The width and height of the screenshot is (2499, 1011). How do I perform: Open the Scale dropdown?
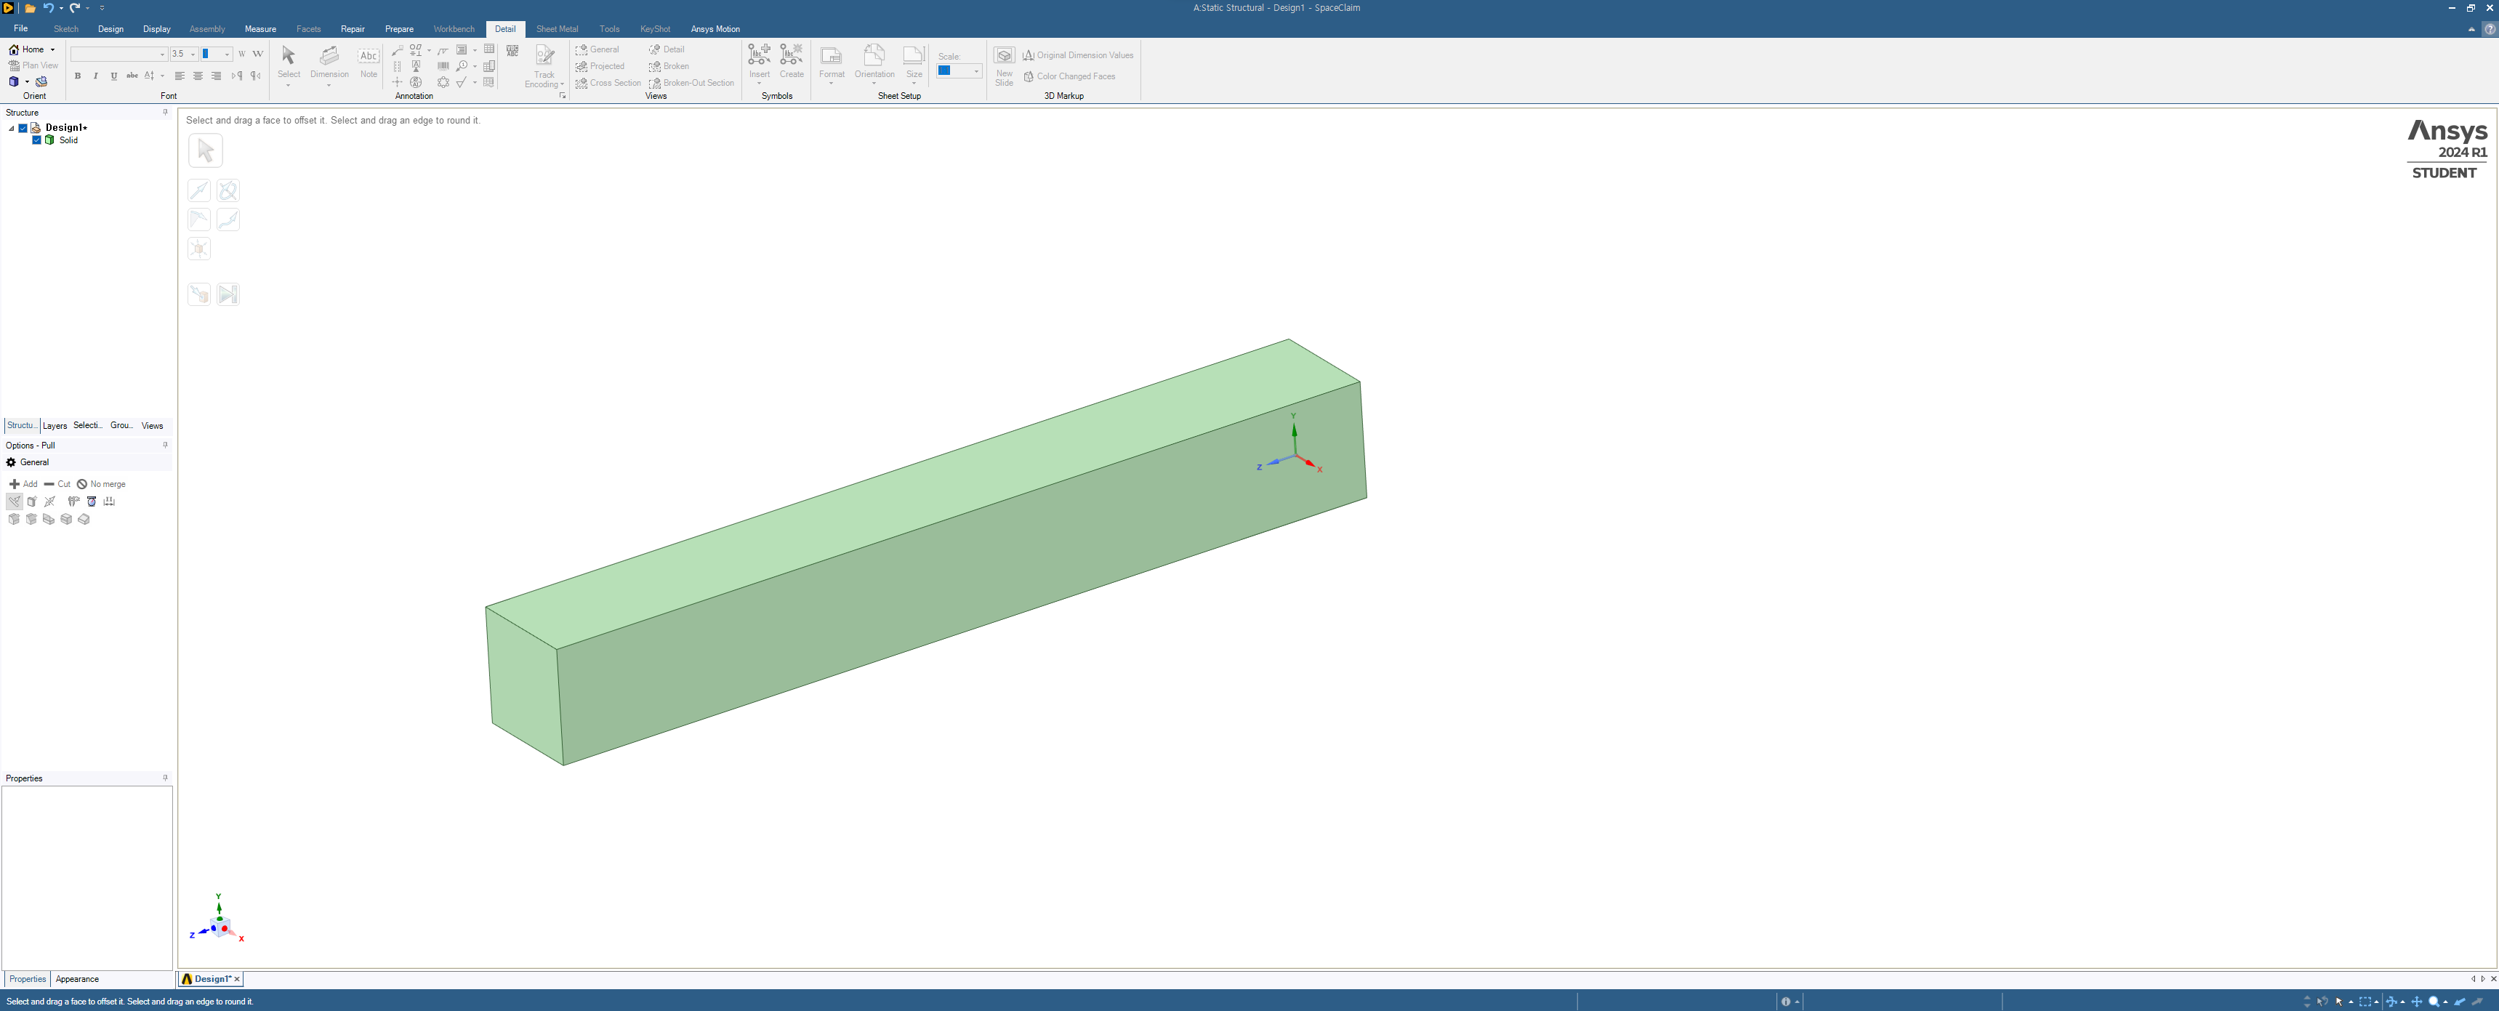(976, 71)
